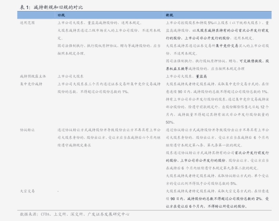Click the line '让方在受让后 6 个月内，不得转让所受让的股份。'
The width and height of the screenshot is (279, 221).
tap(207, 206)
